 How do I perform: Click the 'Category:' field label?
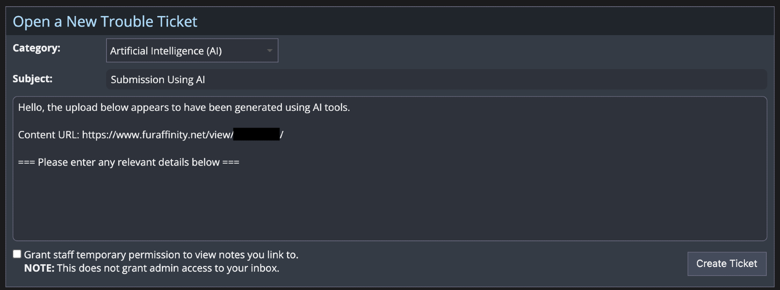pos(36,48)
